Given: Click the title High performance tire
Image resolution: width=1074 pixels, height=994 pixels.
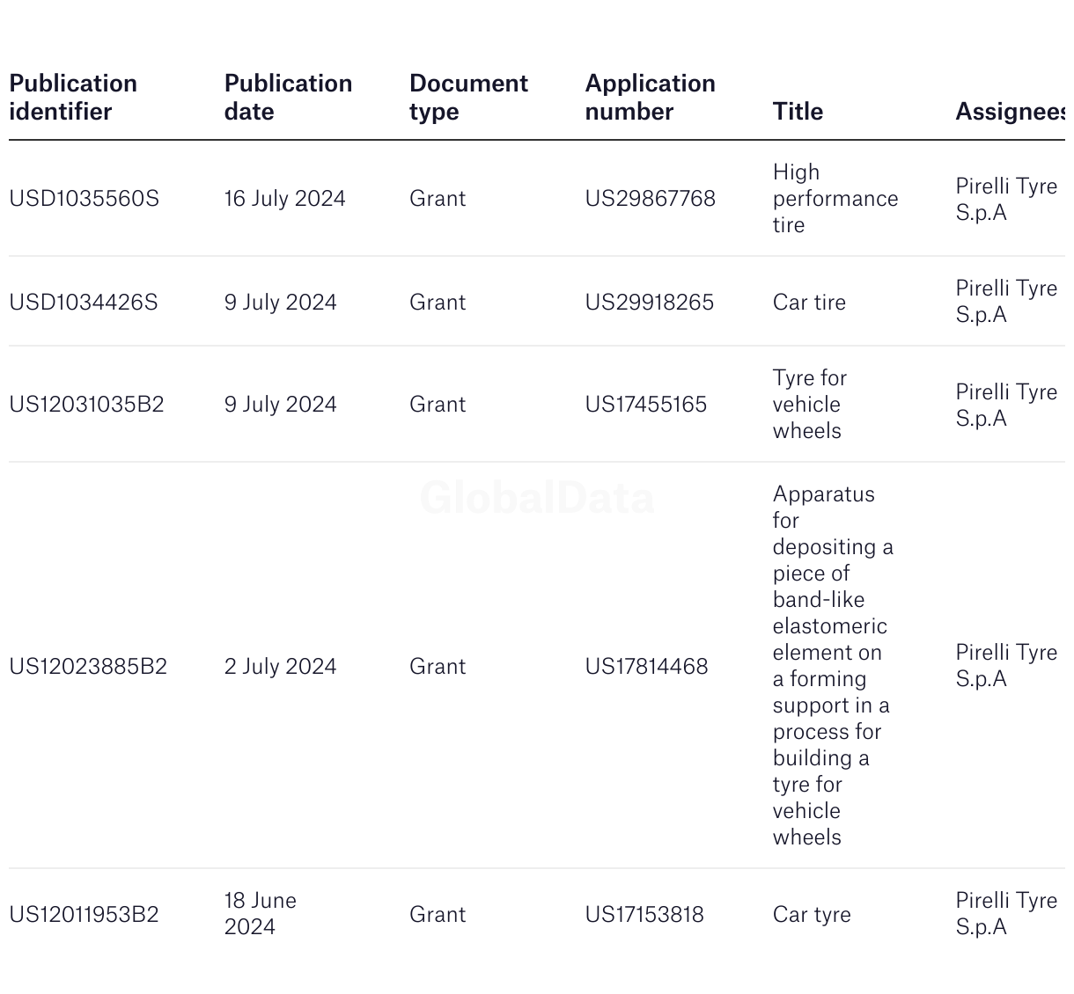Looking at the screenshot, I should pos(835,199).
